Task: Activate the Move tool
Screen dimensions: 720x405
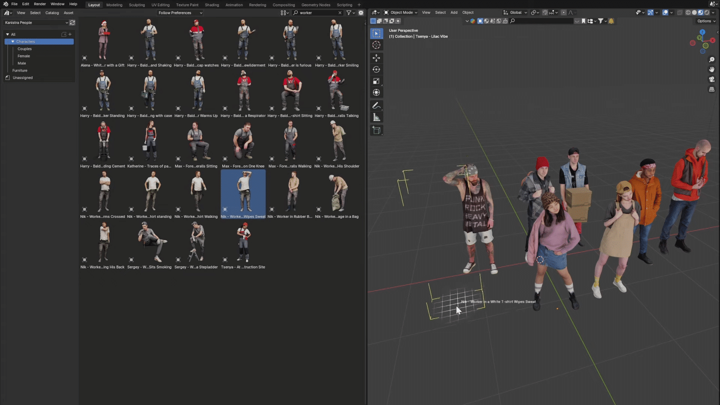Action: pyautogui.click(x=376, y=58)
